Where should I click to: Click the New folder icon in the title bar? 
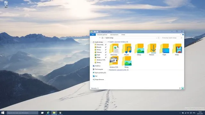pos(97,32)
